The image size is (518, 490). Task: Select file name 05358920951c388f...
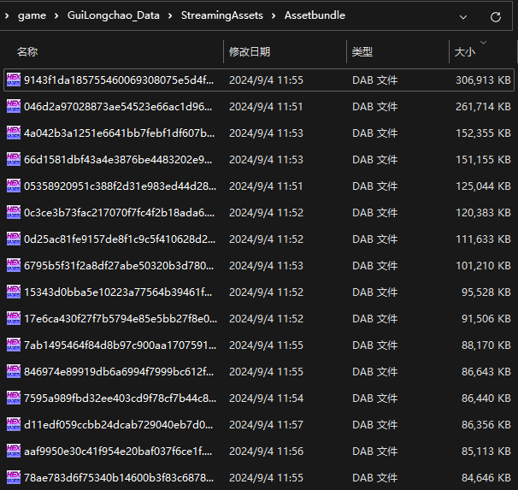point(121,186)
